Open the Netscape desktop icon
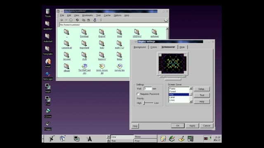This screenshot has width=264, height=148. coord(48,76)
